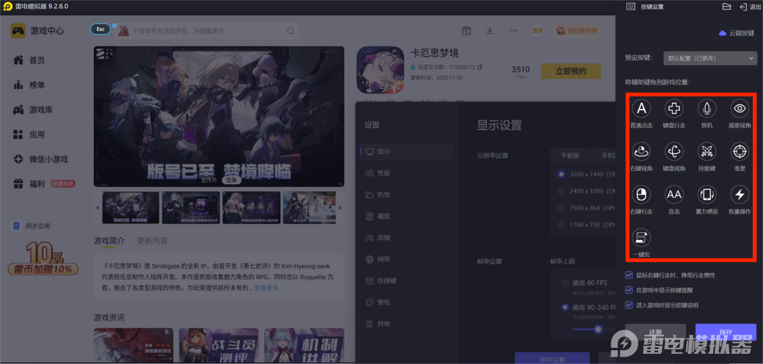Pick the 右键行走 right-click walk icon
763x364 pixels.
pos(641,195)
